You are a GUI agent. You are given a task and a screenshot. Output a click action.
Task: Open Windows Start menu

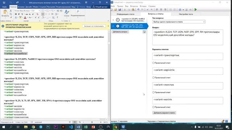click(x=3, y=127)
